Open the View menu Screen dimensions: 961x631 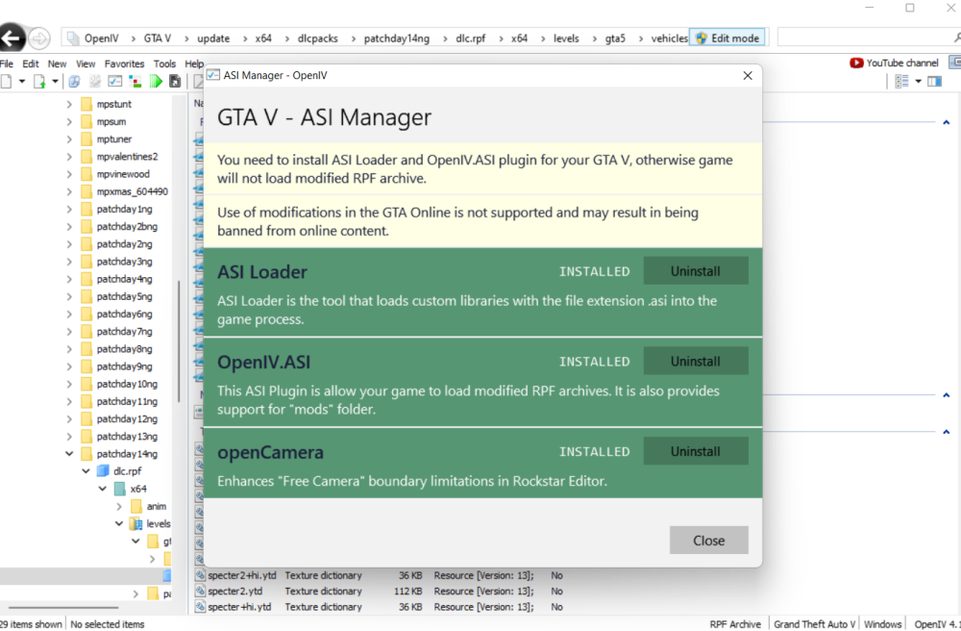tap(86, 63)
